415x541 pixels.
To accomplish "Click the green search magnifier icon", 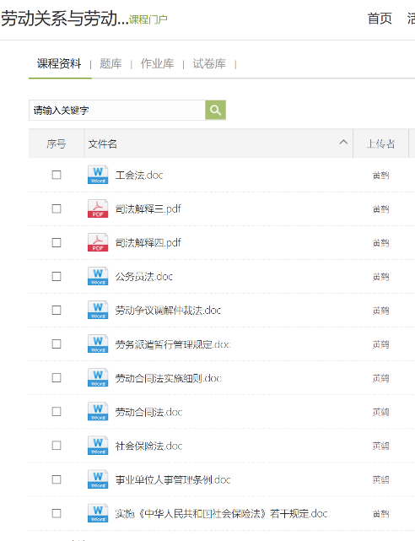I will [x=215, y=110].
